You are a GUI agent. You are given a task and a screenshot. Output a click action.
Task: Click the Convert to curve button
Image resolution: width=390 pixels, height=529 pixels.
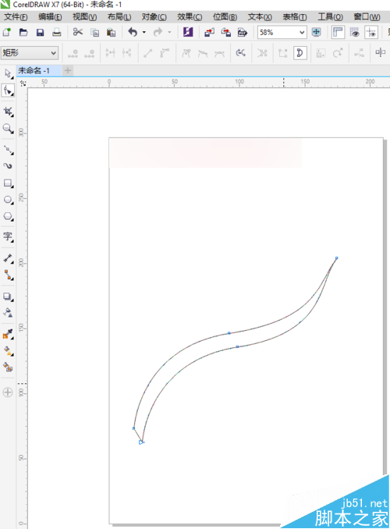[x=165, y=53]
